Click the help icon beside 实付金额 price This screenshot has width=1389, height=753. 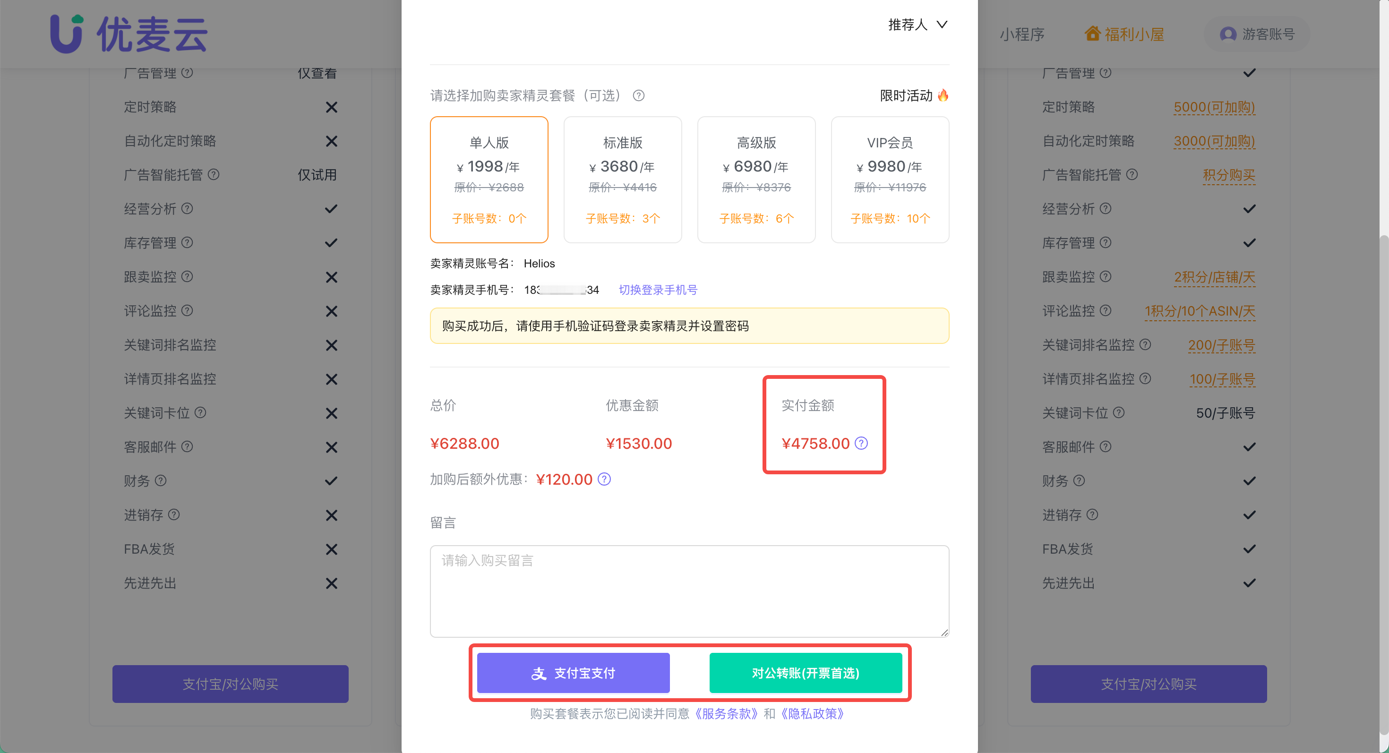tap(861, 443)
